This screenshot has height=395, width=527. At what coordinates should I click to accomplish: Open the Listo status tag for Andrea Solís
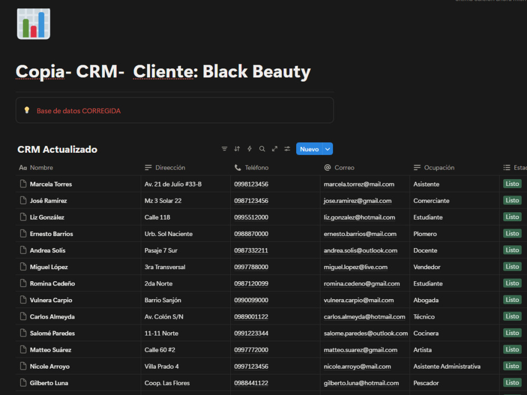coord(512,250)
